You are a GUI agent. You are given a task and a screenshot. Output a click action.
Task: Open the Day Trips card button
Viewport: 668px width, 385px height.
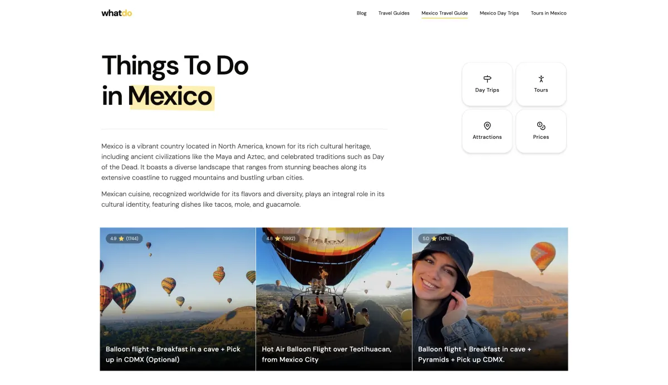click(x=487, y=84)
